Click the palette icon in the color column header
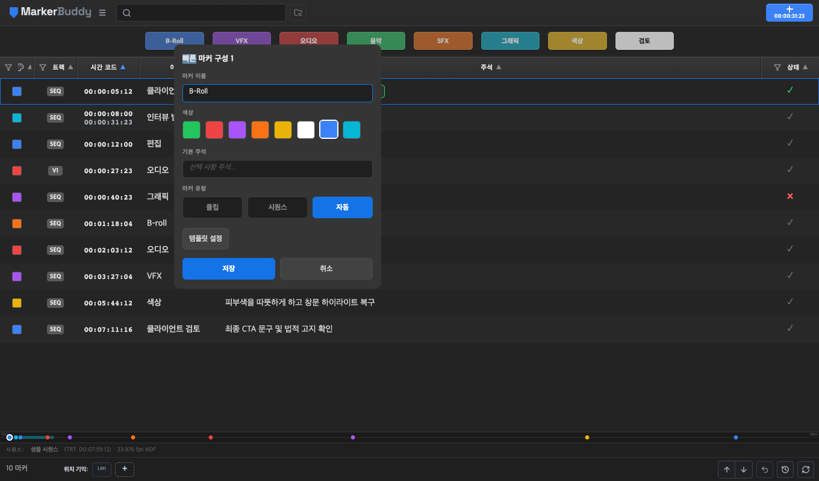819x481 pixels. point(20,67)
